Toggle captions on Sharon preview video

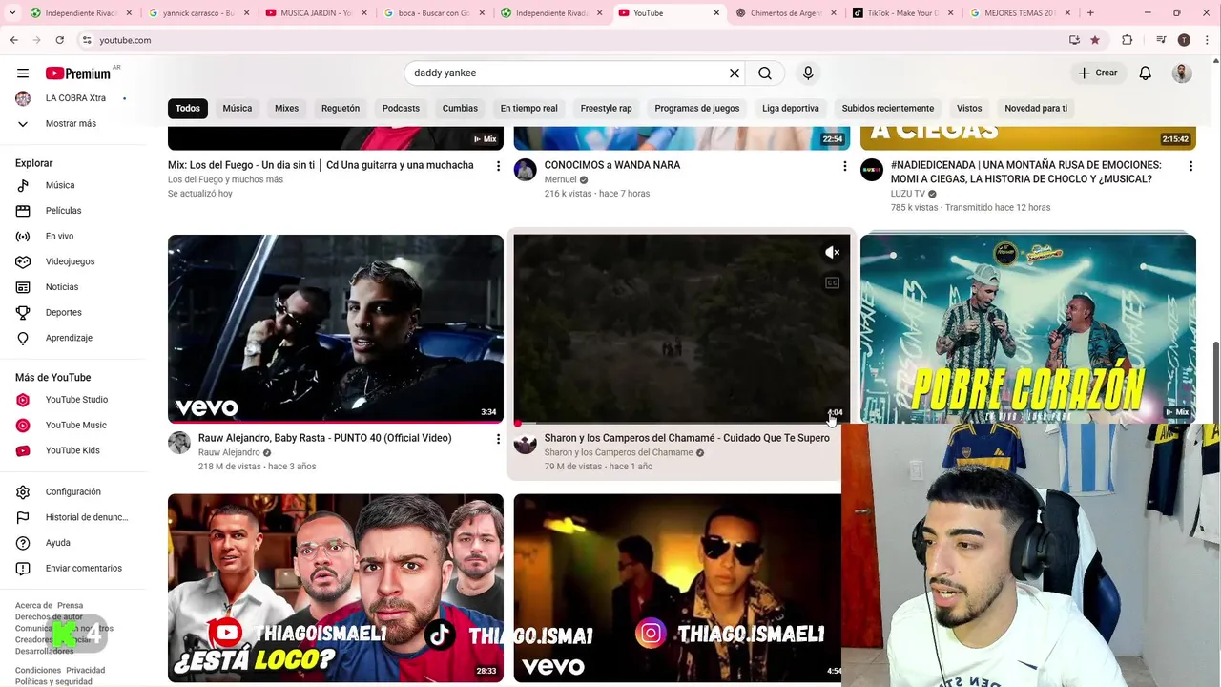click(x=833, y=282)
